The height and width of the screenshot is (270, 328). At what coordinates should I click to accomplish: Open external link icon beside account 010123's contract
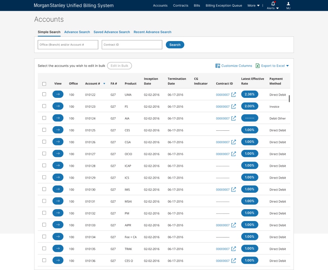(233, 106)
